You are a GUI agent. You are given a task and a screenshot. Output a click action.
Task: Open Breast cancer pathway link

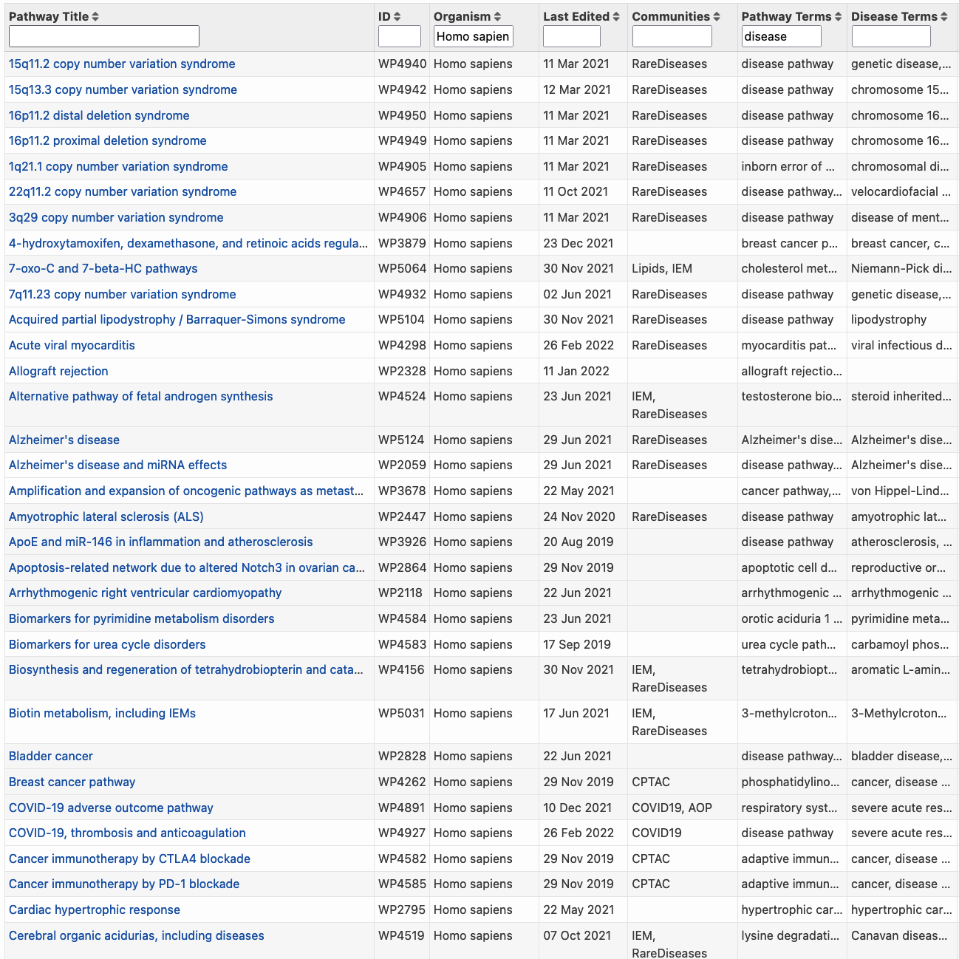[72, 782]
